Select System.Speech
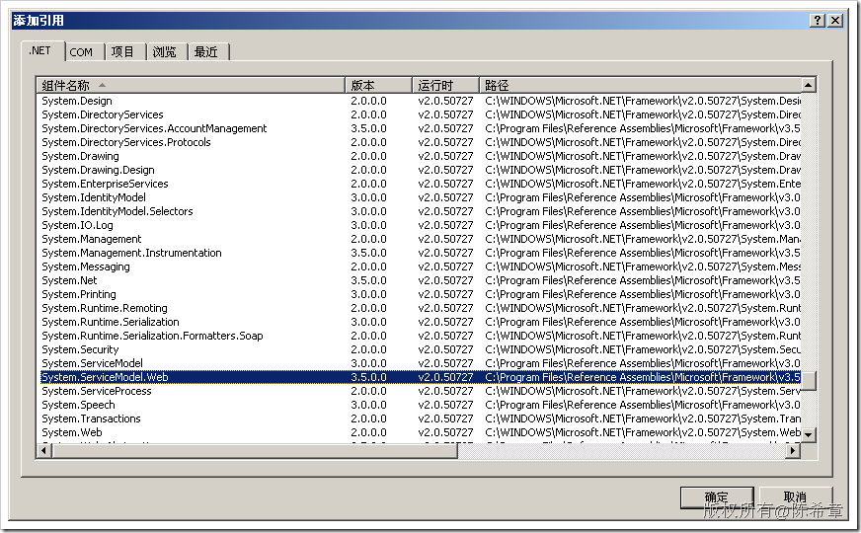Image resolution: width=861 pixels, height=533 pixels. tap(421, 405)
